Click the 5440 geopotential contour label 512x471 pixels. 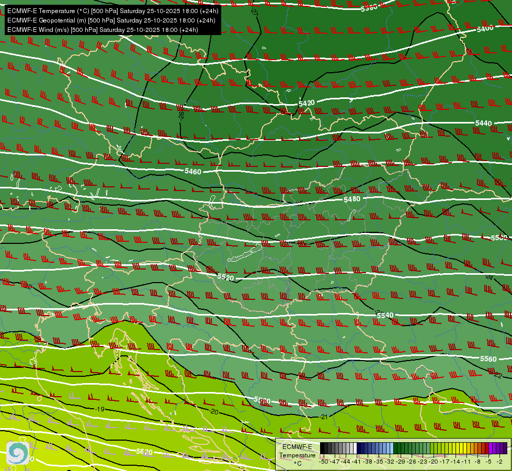483,123
